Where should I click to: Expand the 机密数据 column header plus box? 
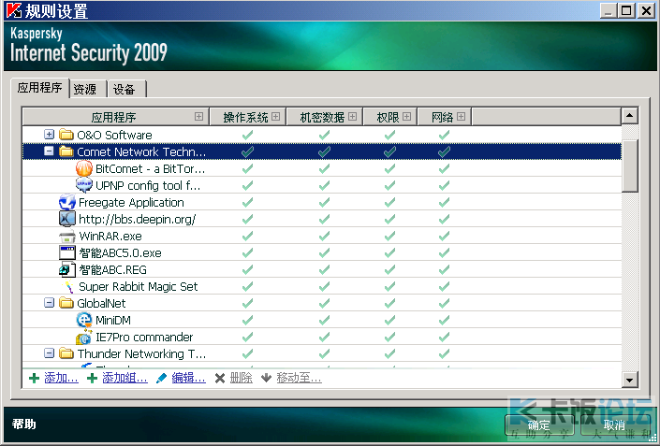tap(353, 117)
